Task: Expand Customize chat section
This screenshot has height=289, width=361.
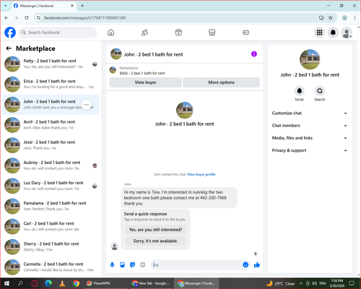Action: coord(310,113)
